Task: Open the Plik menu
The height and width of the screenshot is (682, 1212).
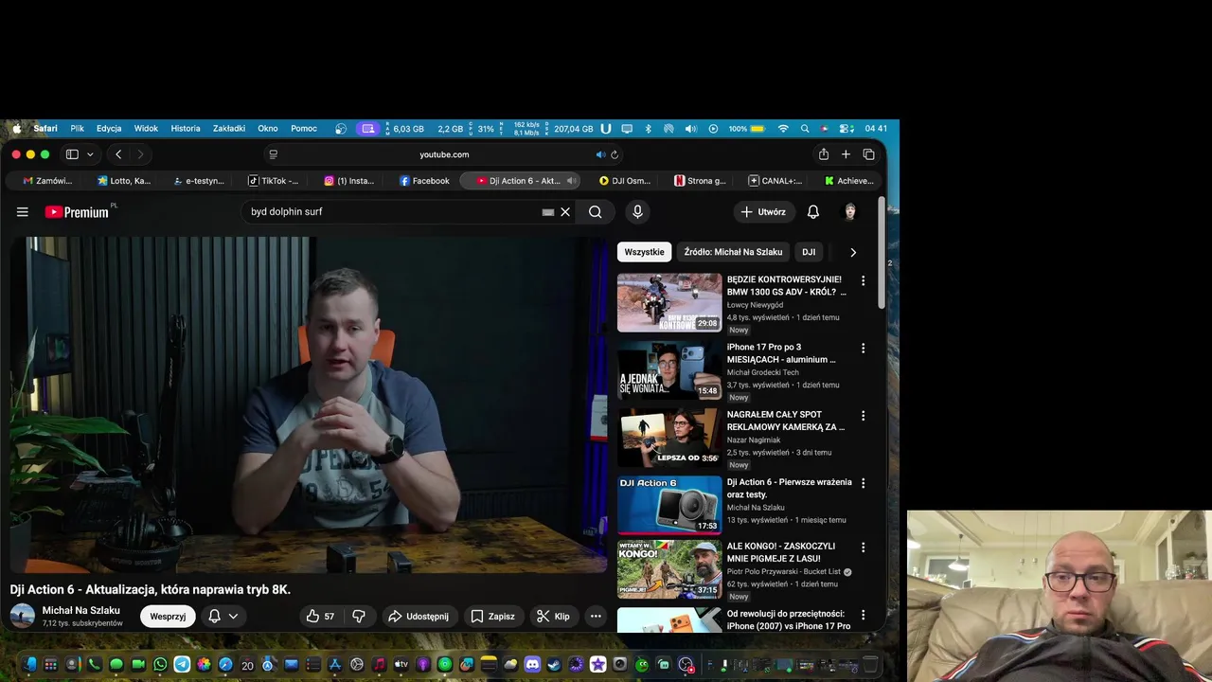Action: (78, 129)
